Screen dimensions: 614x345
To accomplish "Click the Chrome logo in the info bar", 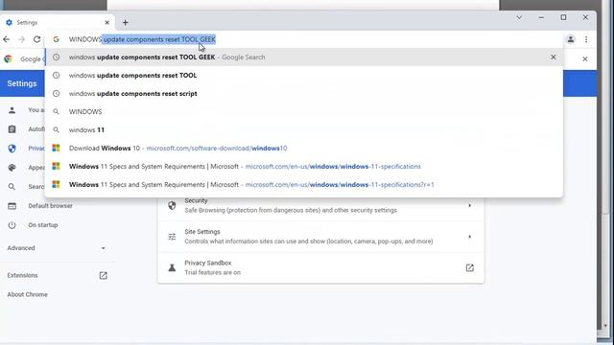I will (x=8, y=58).
